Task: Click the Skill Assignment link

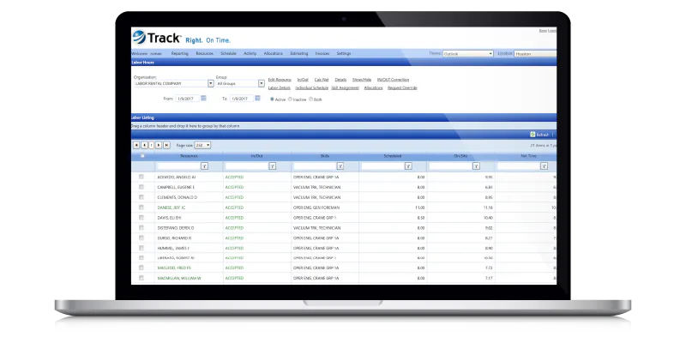Action: click(x=346, y=88)
